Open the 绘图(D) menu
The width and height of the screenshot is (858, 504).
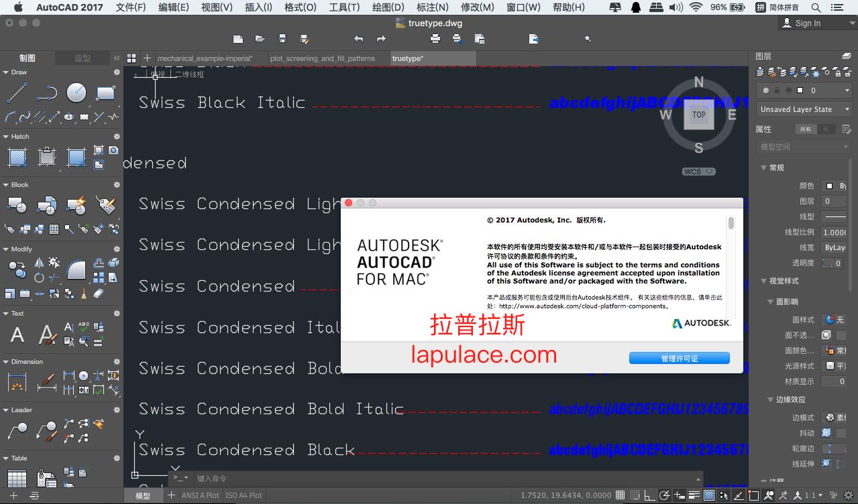click(388, 7)
